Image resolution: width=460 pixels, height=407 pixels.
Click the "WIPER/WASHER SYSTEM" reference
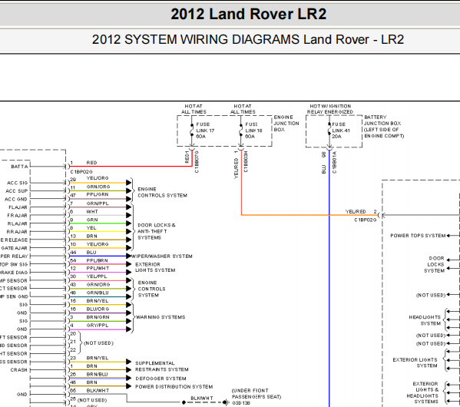(161, 256)
